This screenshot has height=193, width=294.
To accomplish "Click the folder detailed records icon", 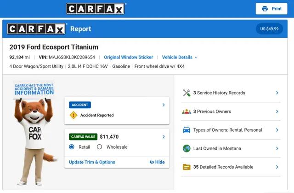I will click(x=187, y=167).
